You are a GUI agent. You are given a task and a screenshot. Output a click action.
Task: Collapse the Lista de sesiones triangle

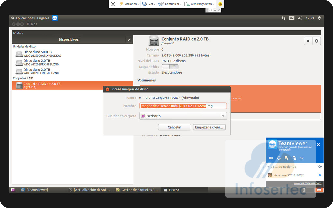tap(268, 167)
